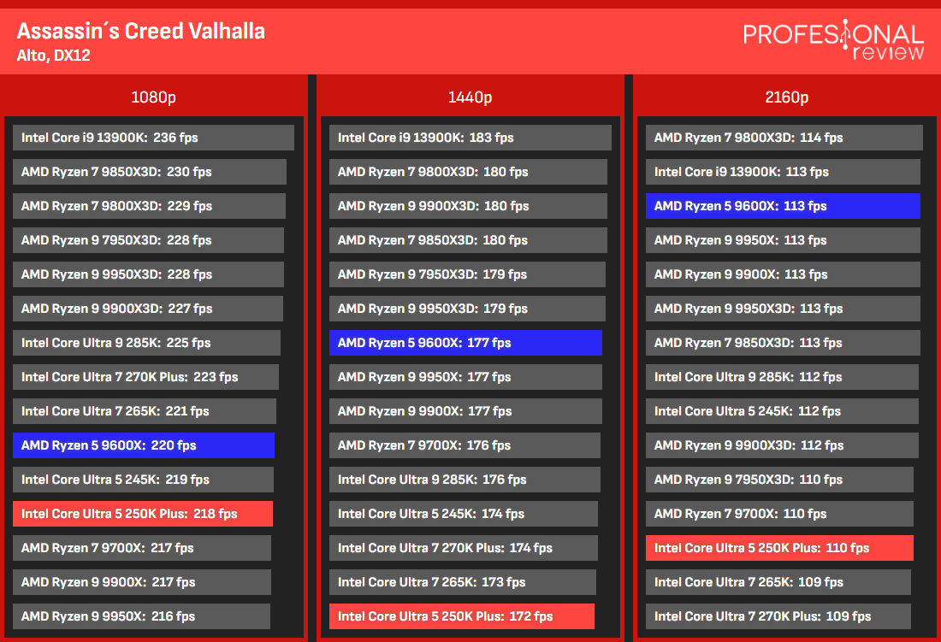
Task: Click Intel Core i9 13900K 113 fps bar
Action: point(783,172)
